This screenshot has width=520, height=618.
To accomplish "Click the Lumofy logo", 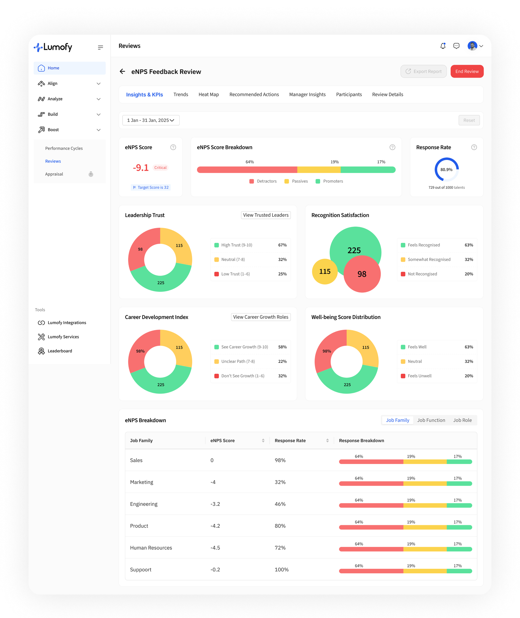I will pyautogui.click(x=53, y=47).
